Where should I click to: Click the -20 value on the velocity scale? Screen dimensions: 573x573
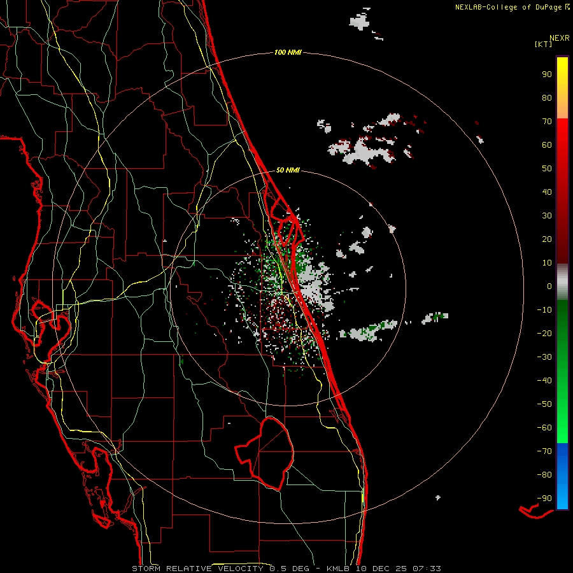(544, 334)
